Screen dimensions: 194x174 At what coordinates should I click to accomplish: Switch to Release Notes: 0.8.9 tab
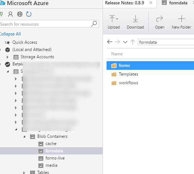pyautogui.click(x=125, y=3)
